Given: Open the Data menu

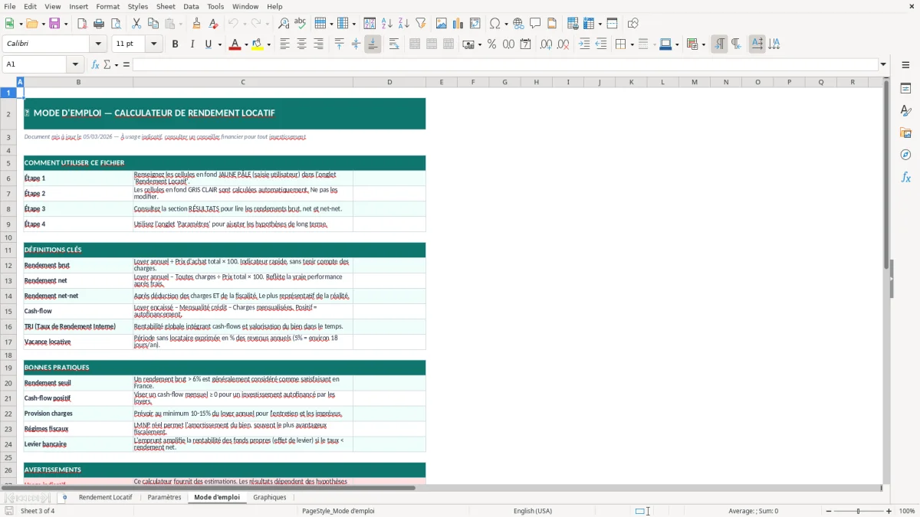Looking at the screenshot, I should pyautogui.click(x=191, y=6).
